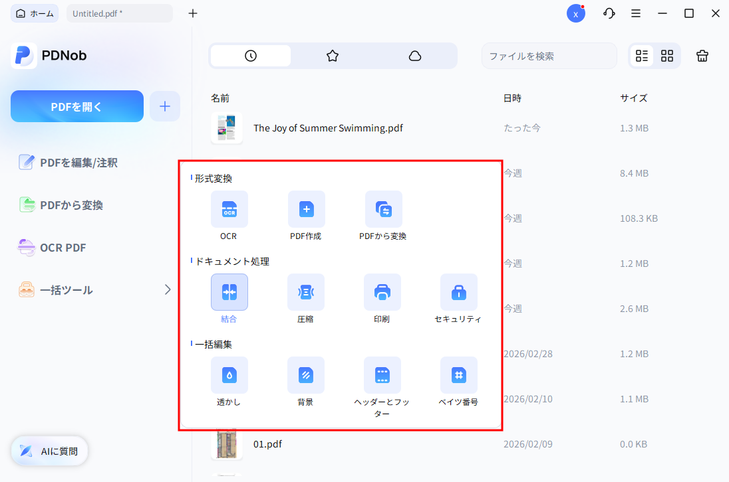Viewport: 729px width, 482px height.
Task: Switch to grid view mode
Action: [666, 56]
